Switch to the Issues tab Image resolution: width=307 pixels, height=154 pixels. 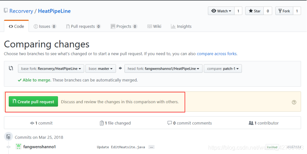tap(45, 26)
